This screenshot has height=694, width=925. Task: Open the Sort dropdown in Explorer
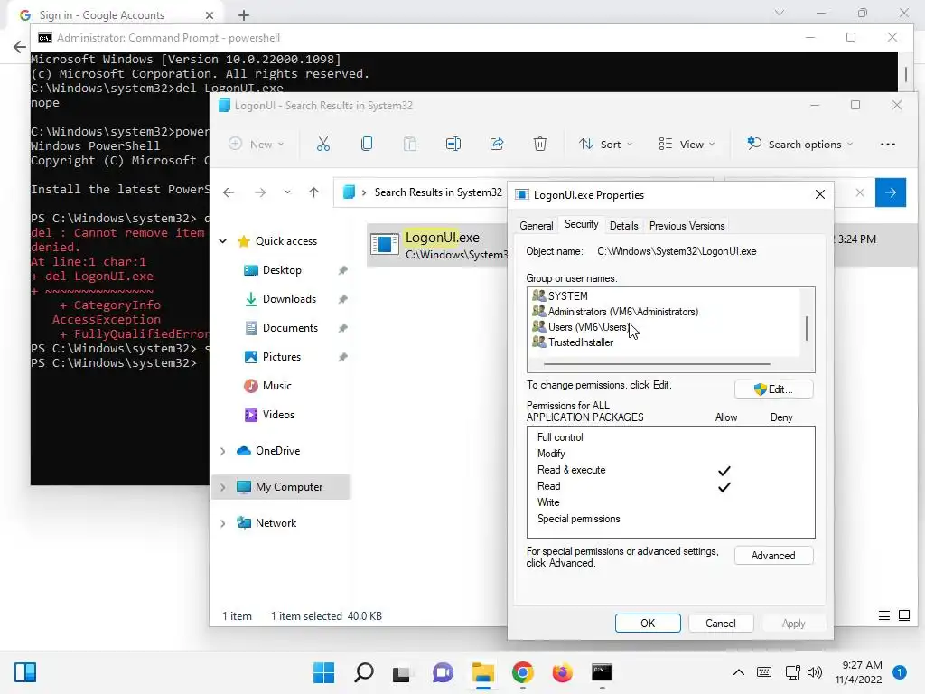[605, 144]
